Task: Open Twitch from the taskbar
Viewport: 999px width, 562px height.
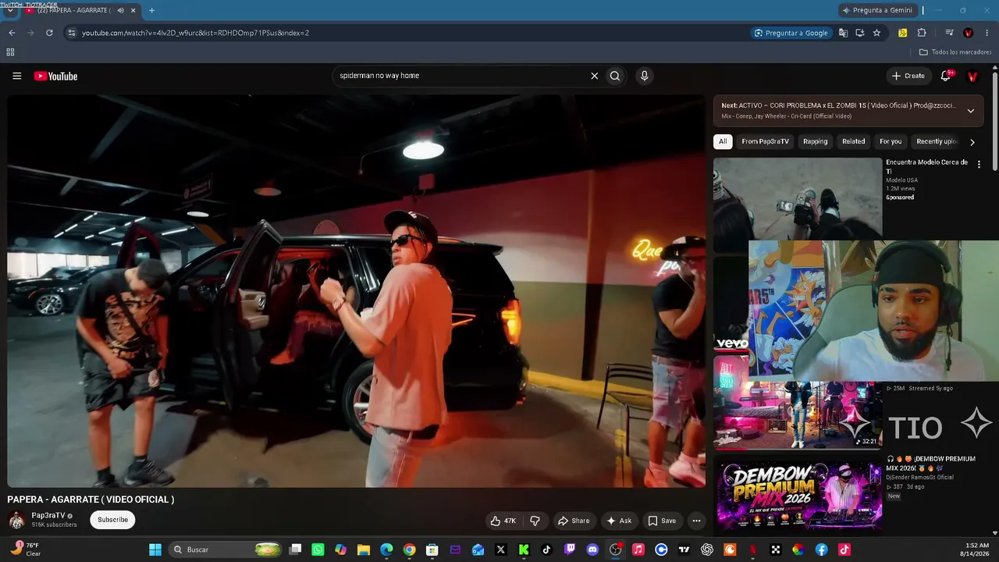Action: coord(570,550)
